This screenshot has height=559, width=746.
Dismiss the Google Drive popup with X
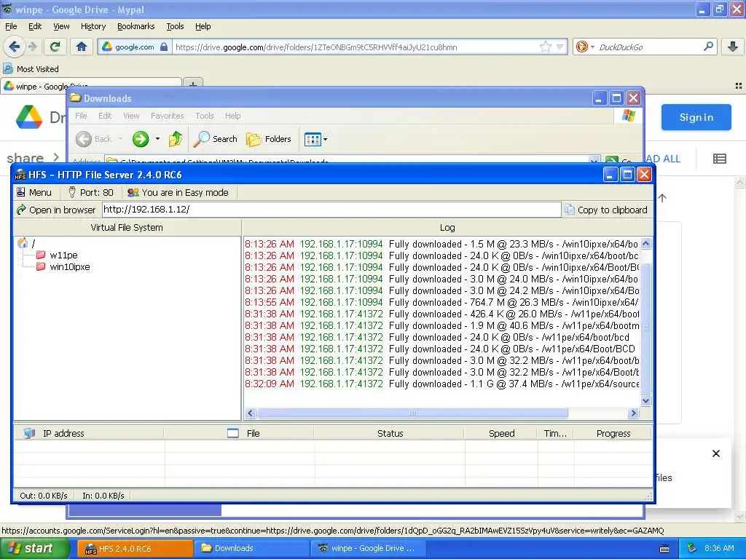[716, 453]
